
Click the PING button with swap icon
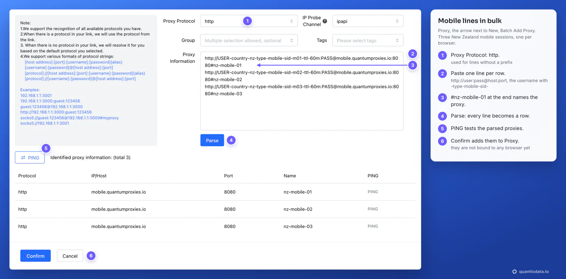[x=30, y=158]
